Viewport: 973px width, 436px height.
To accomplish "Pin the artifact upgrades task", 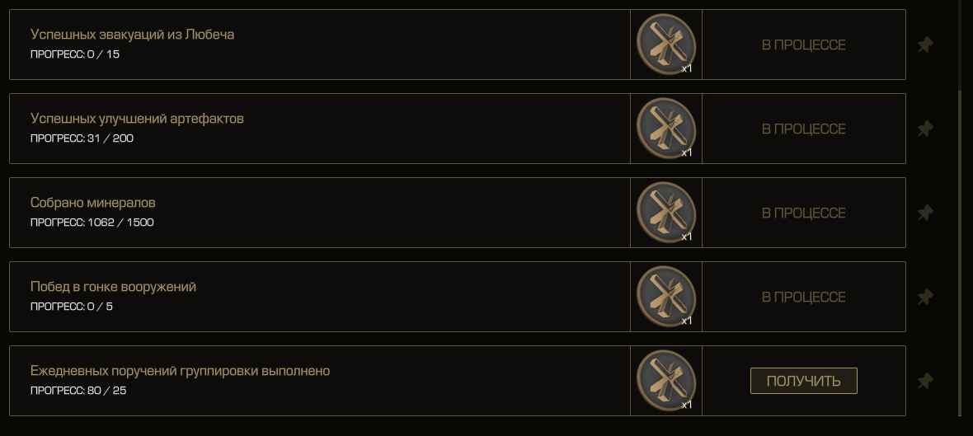I will [924, 129].
